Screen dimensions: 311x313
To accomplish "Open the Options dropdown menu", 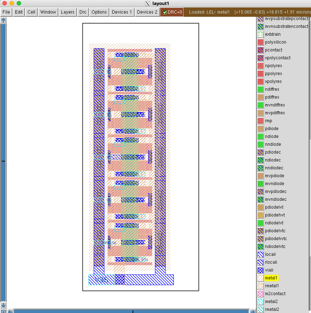I will point(99,12).
